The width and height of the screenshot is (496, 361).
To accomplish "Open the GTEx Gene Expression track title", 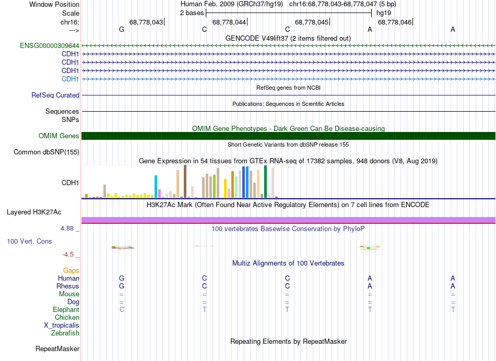I will click(x=288, y=161).
